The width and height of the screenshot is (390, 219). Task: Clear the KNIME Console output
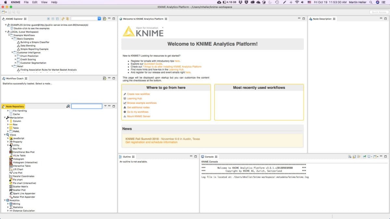(350, 156)
